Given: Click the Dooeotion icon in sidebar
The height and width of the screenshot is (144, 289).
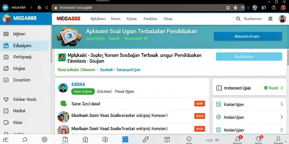Looking at the screenshot, I should click(x=6, y=80).
